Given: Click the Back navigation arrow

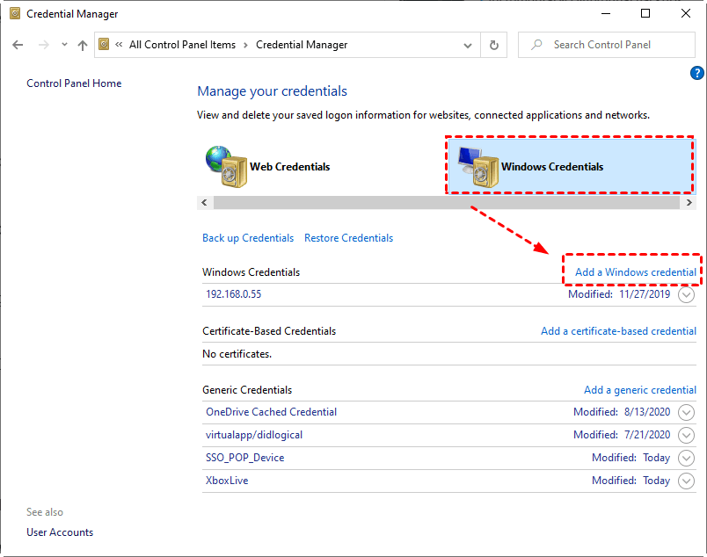Looking at the screenshot, I should (x=18, y=45).
